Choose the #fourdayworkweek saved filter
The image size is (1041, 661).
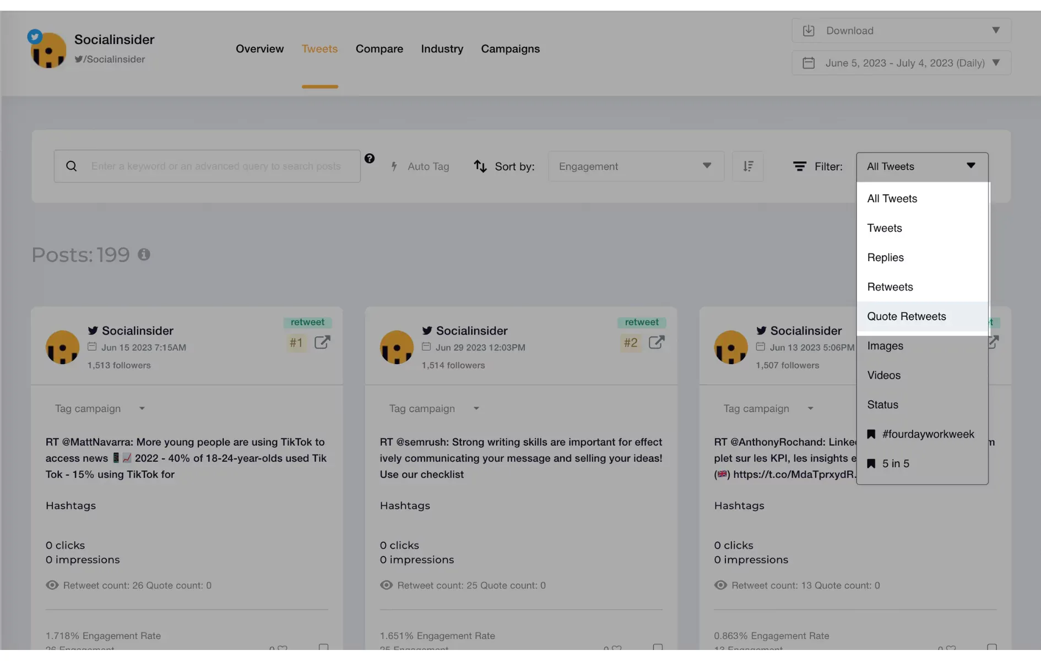[922, 434]
